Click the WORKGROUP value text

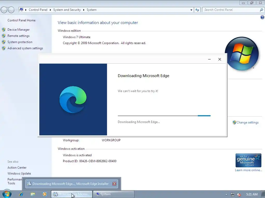click(x=111, y=140)
